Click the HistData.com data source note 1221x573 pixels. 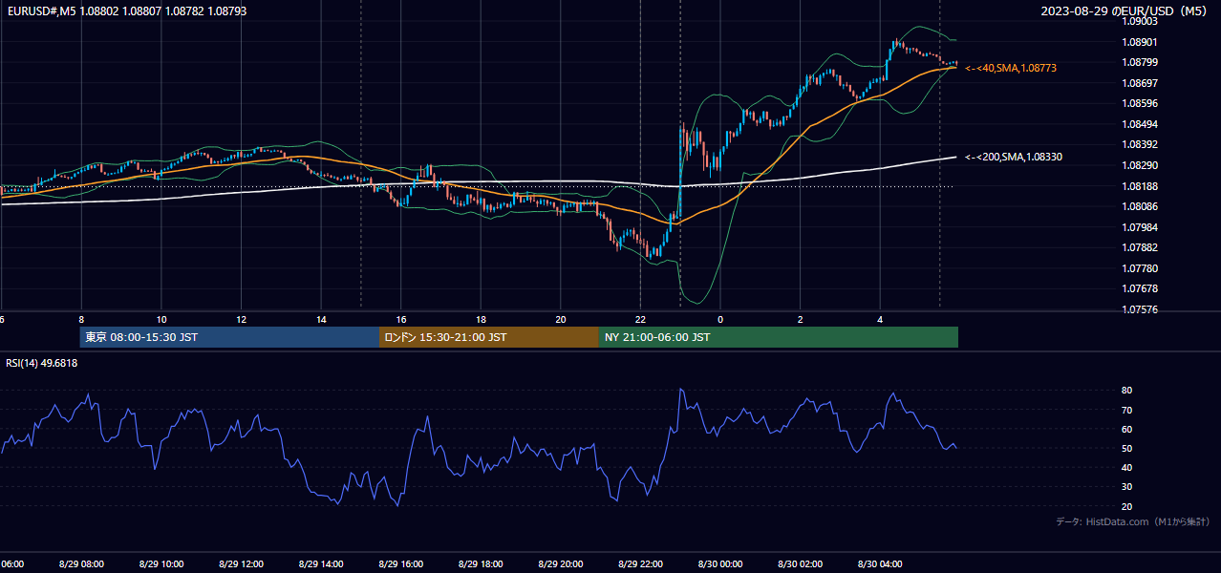pos(1133,521)
